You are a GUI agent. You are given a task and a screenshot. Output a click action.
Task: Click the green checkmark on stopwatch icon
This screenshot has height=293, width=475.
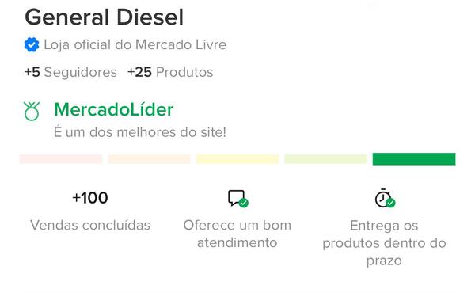click(x=390, y=203)
